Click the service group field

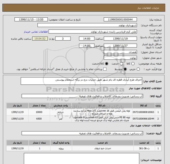click(x=82, y=133)
